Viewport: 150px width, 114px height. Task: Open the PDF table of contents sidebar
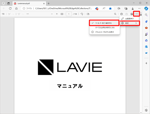[3, 14]
